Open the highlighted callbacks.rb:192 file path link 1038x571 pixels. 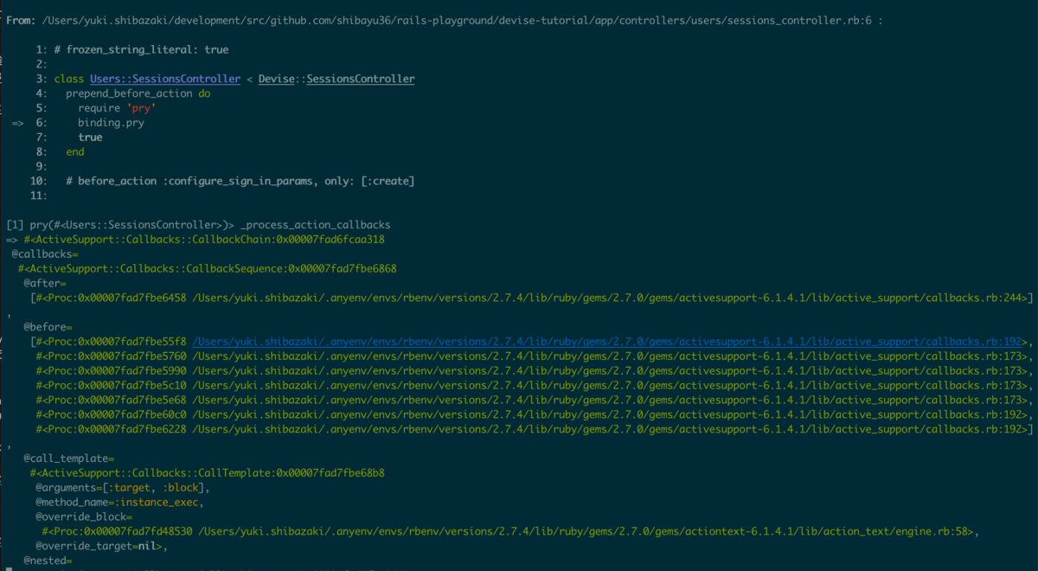click(607, 342)
